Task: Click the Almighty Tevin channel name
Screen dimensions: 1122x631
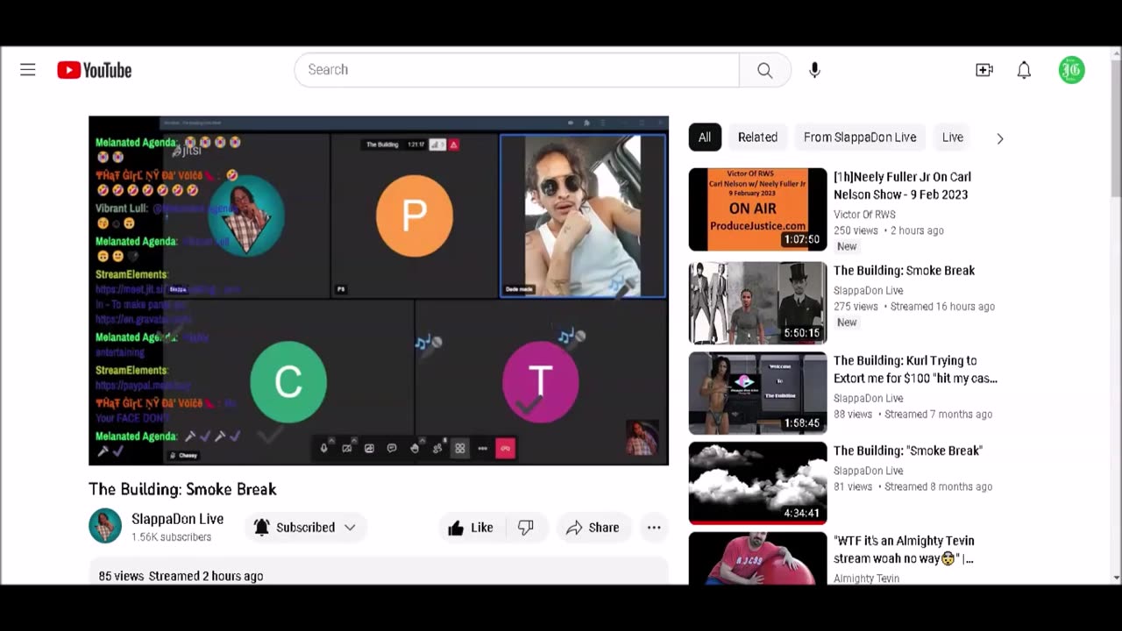Action: [866, 578]
